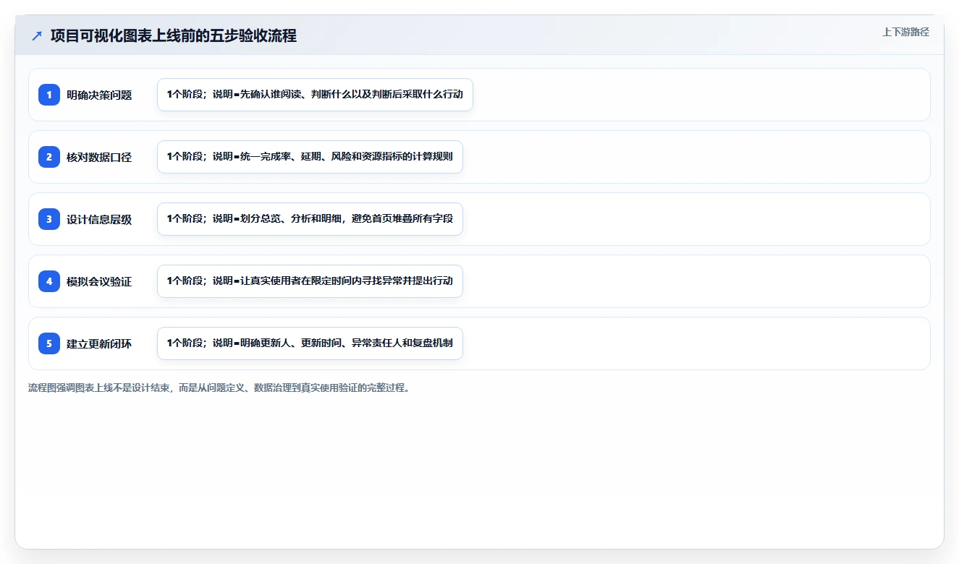Open the description box about 统一完成率、延期
This screenshot has width=959, height=564.
point(310,157)
